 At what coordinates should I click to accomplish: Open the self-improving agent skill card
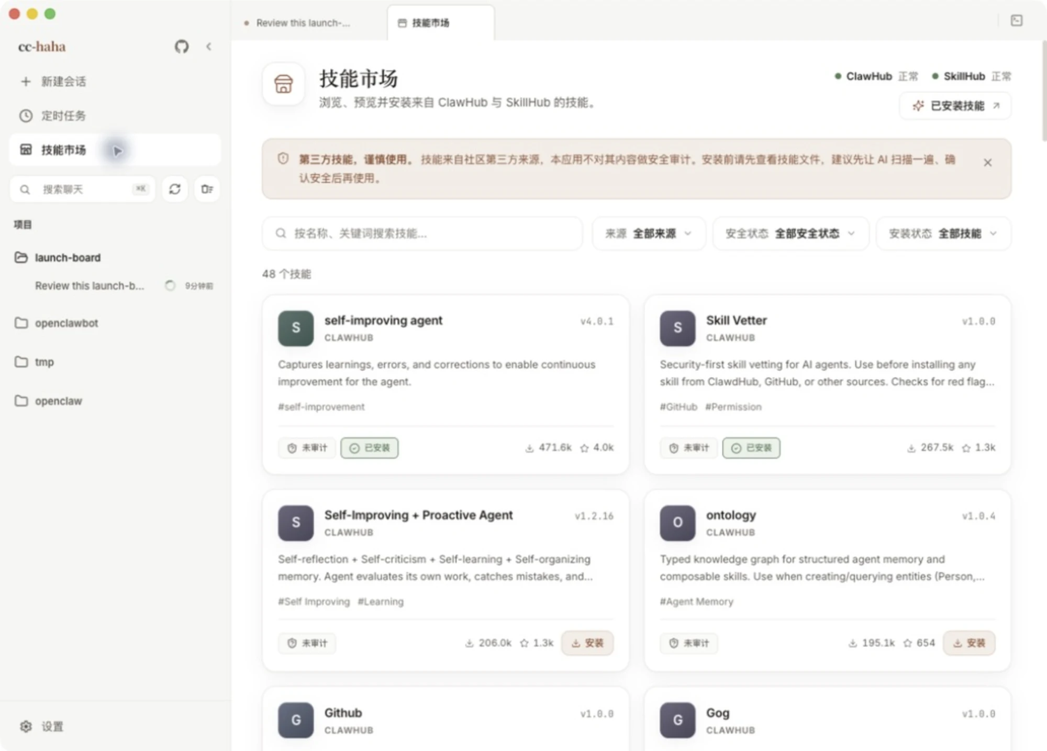tap(445, 384)
